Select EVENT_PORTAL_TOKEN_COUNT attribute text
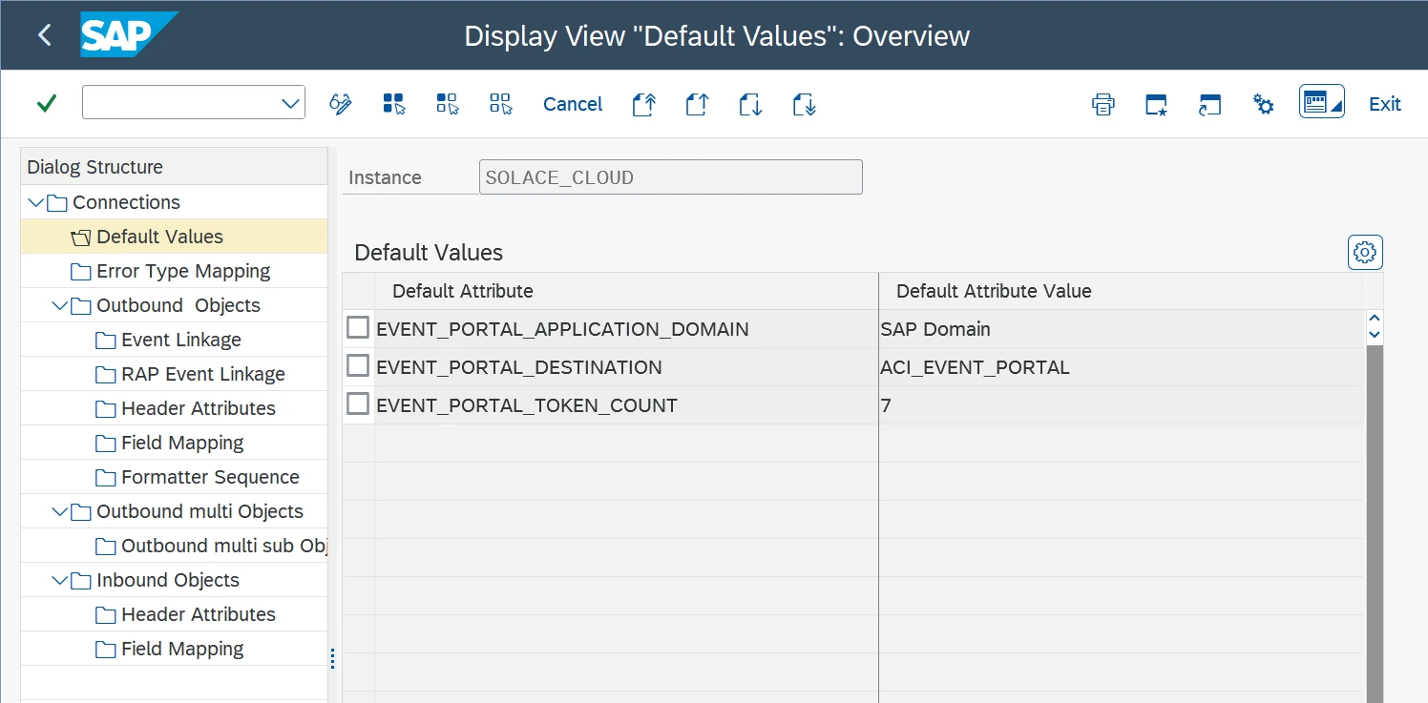The height and width of the screenshot is (703, 1428). pos(527,405)
